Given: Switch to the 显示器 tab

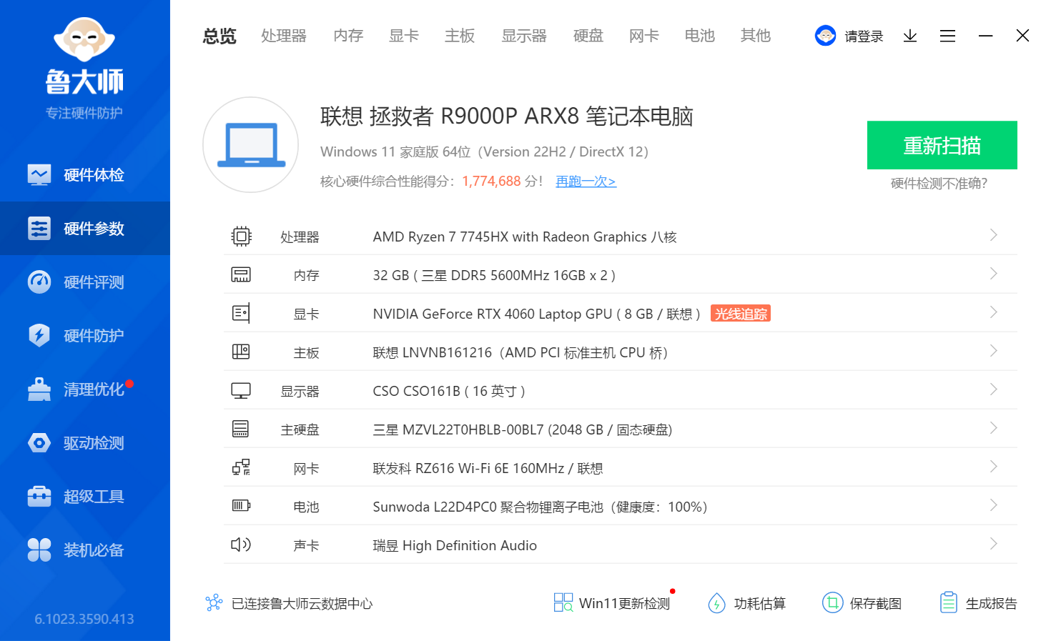Looking at the screenshot, I should coord(524,36).
